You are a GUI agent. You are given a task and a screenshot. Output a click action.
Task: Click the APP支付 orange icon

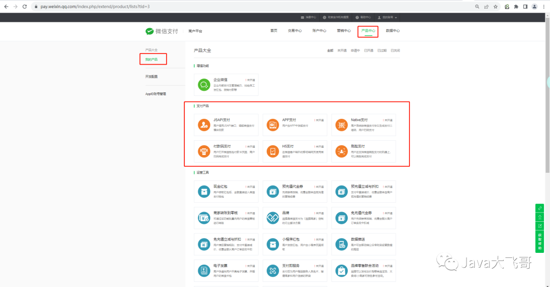coord(272,125)
